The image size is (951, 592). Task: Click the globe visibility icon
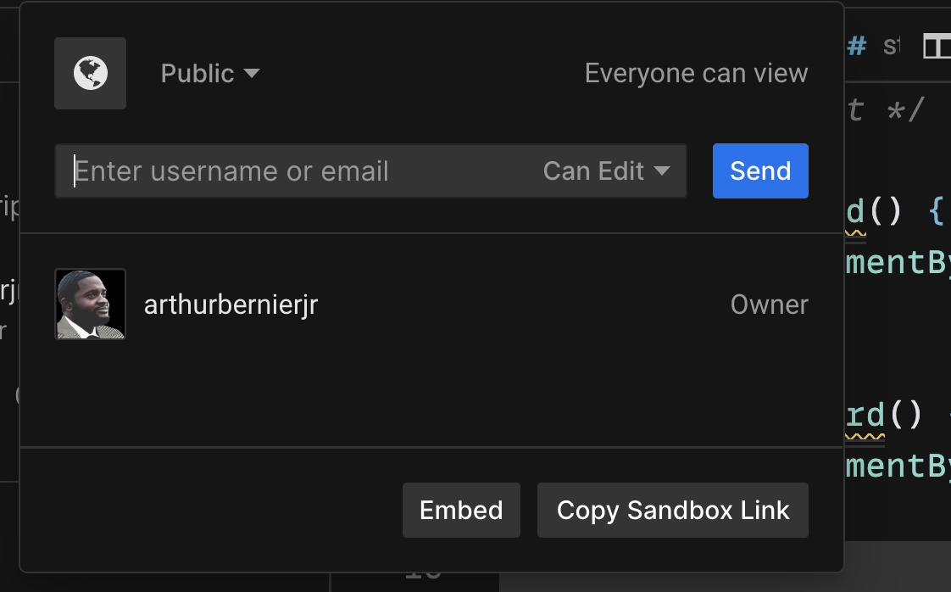(90, 74)
